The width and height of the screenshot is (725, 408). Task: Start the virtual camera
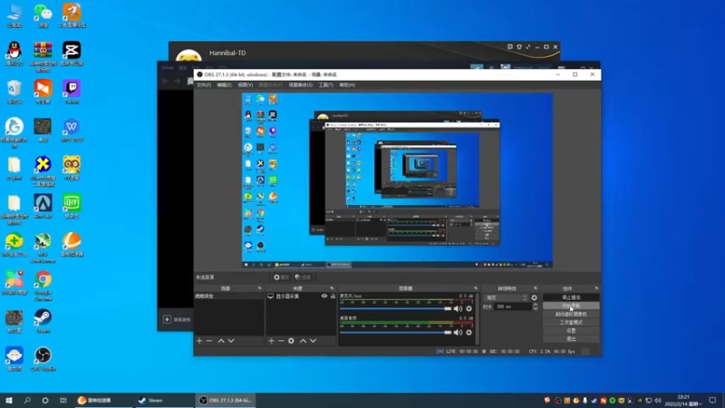(571, 314)
